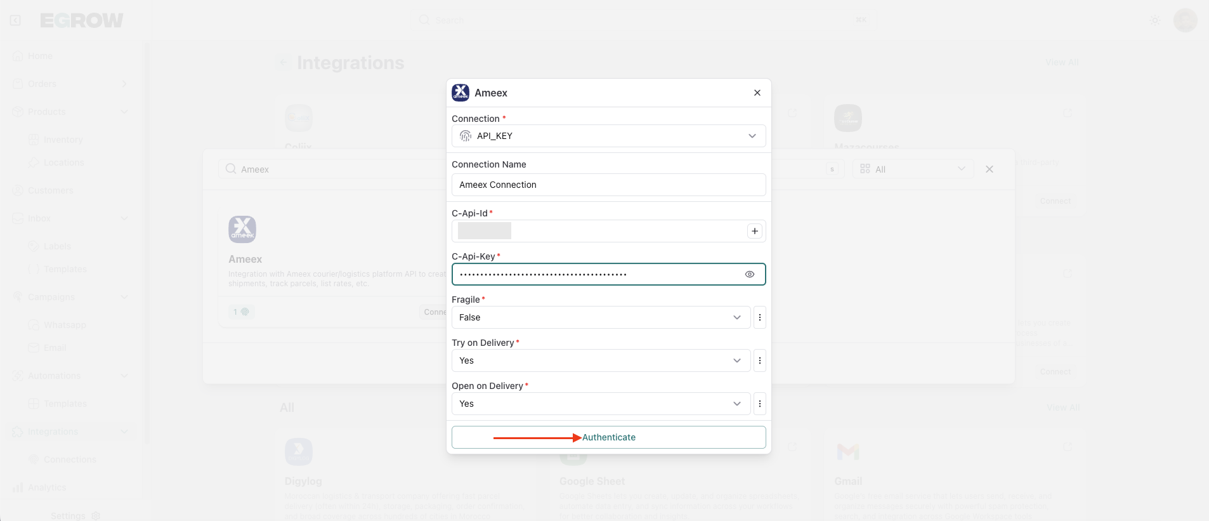Open the three-dot menu beside Open on Delivery
This screenshot has width=1209, height=521.
tap(759, 404)
